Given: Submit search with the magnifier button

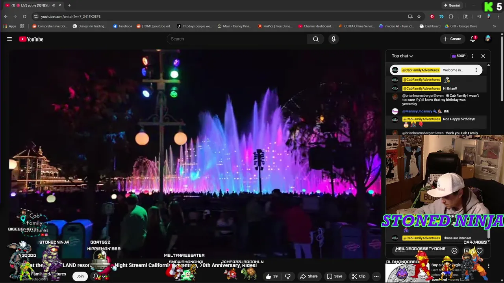Looking at the screenshot, I should [x=316, y=39].
